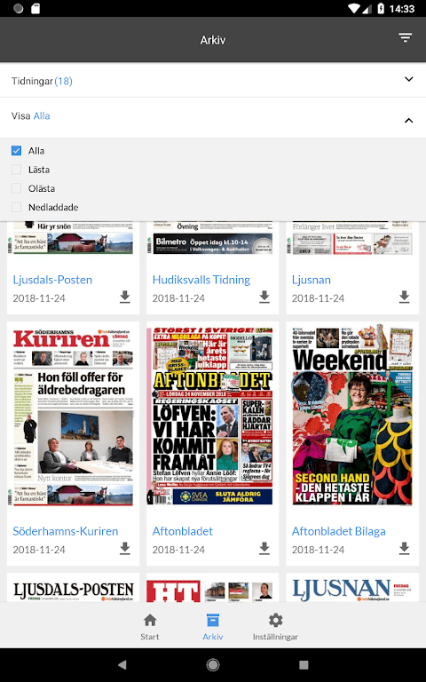Tap the Wi-Fi signal icon in status bar

(x=354, y=8)
